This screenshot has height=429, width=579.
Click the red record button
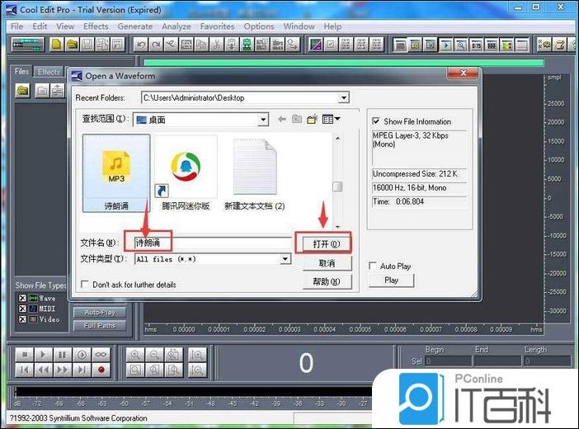pos(101,370)
